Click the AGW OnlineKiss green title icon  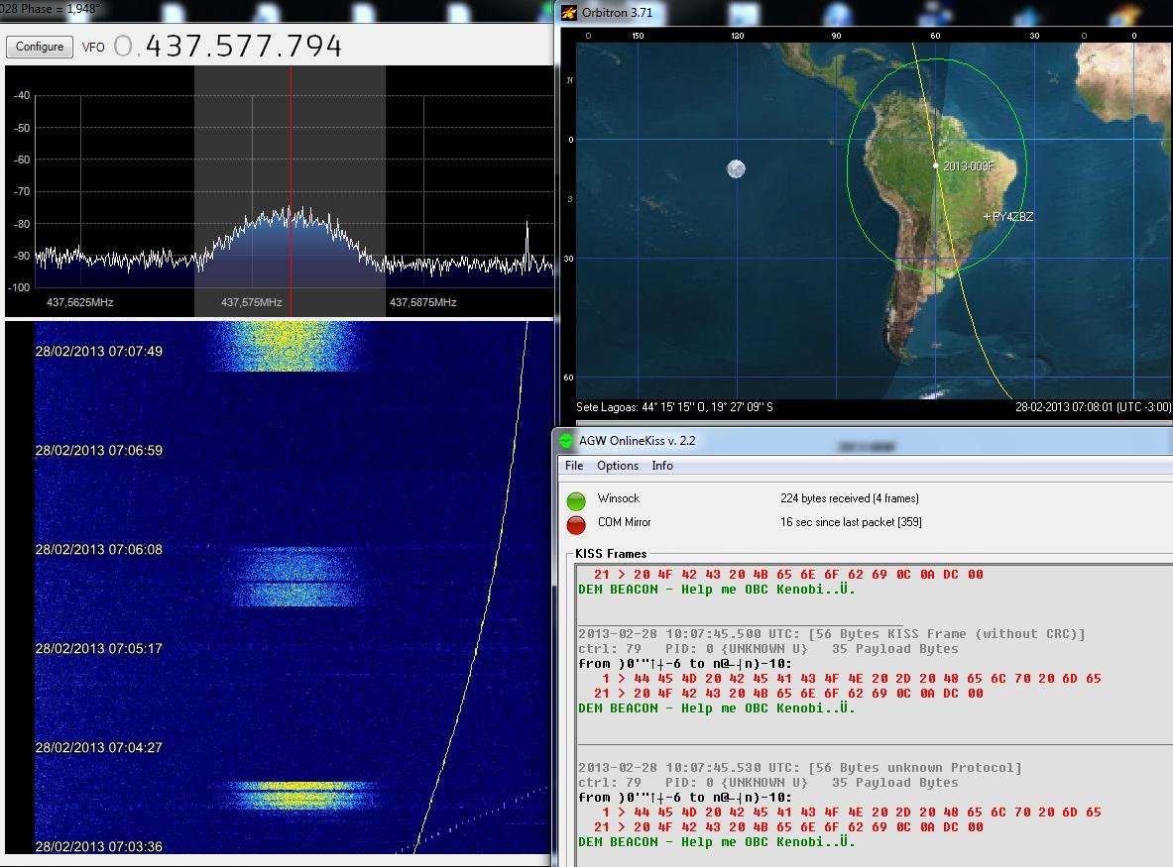pos(566,441)
